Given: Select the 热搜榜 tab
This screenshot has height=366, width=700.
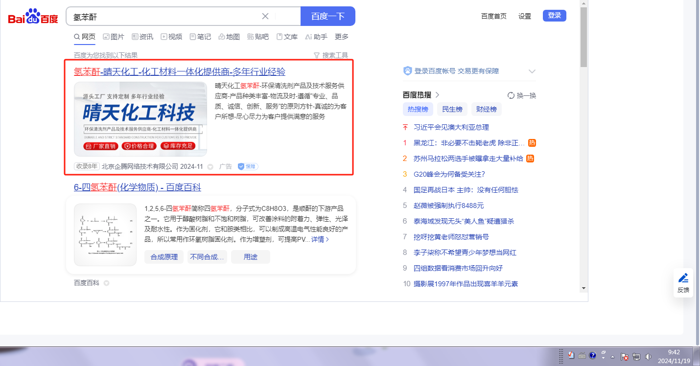Looking at the screenshot, I should pyautogui.click(x=418, y=109).
